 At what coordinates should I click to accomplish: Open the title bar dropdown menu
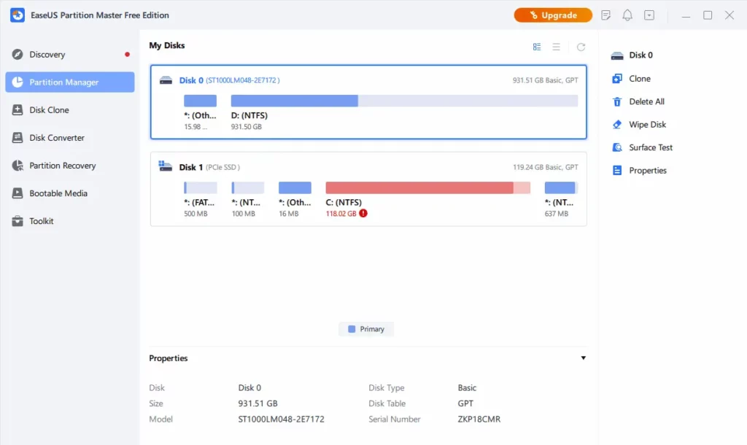649,15
